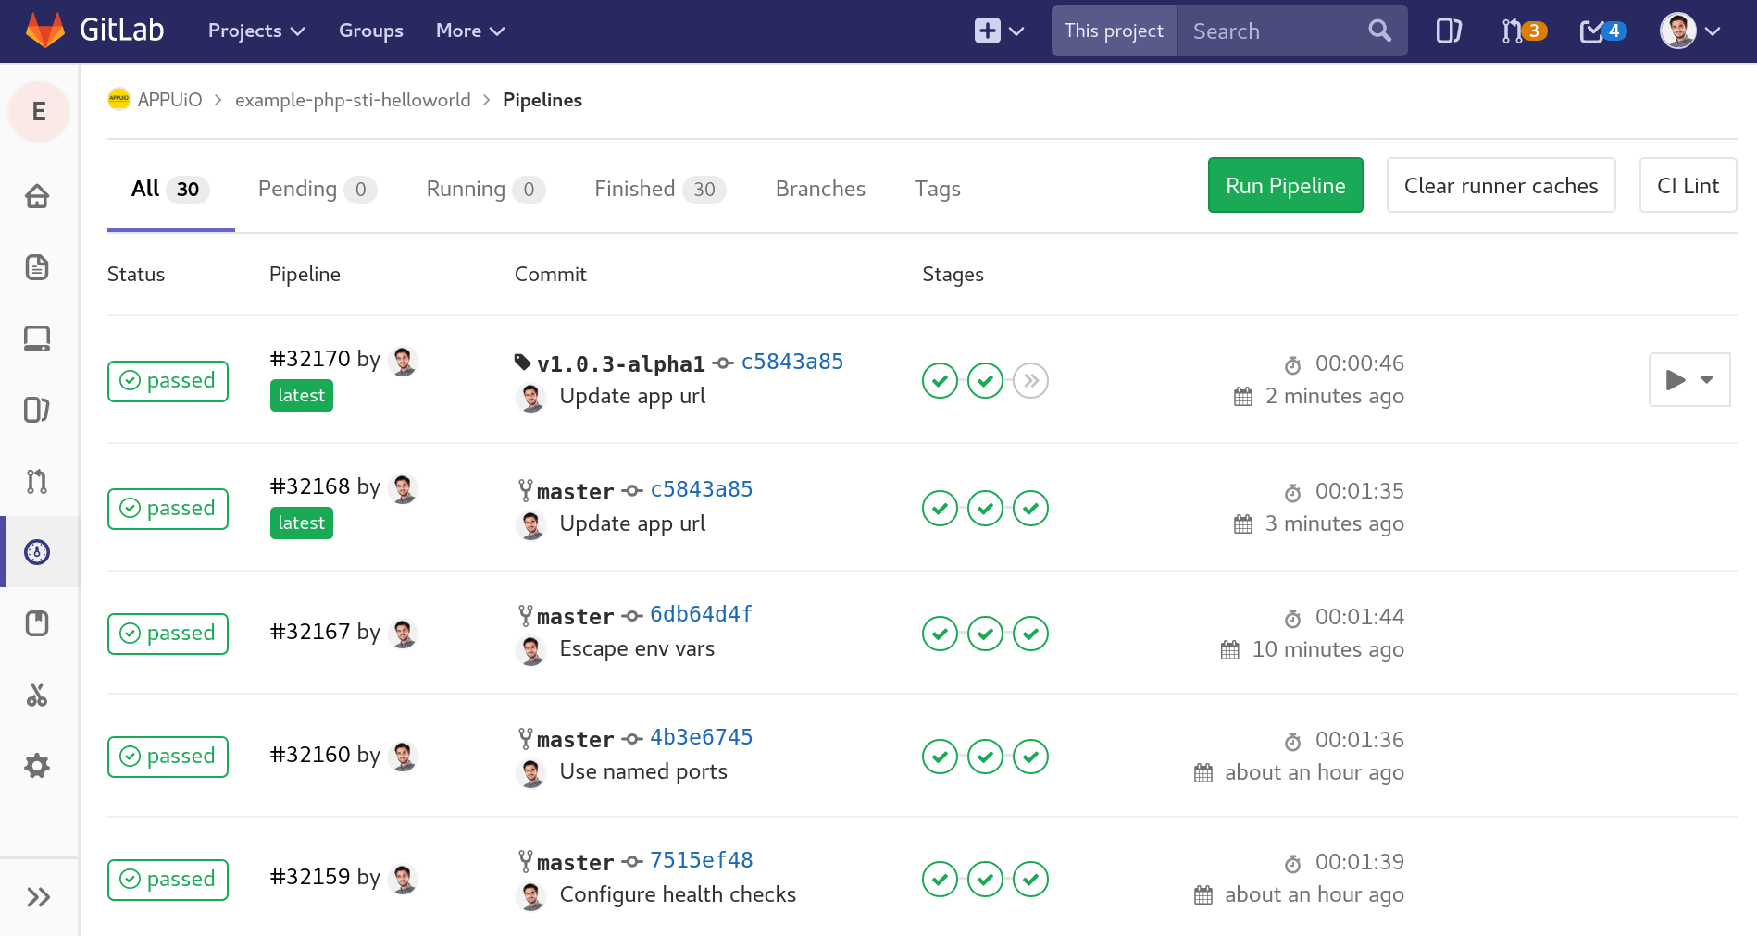Screen dimensions: 1757x936
Task: Go to project overview via the home icon
Action: pyautogui.click(x=37, y=196)
